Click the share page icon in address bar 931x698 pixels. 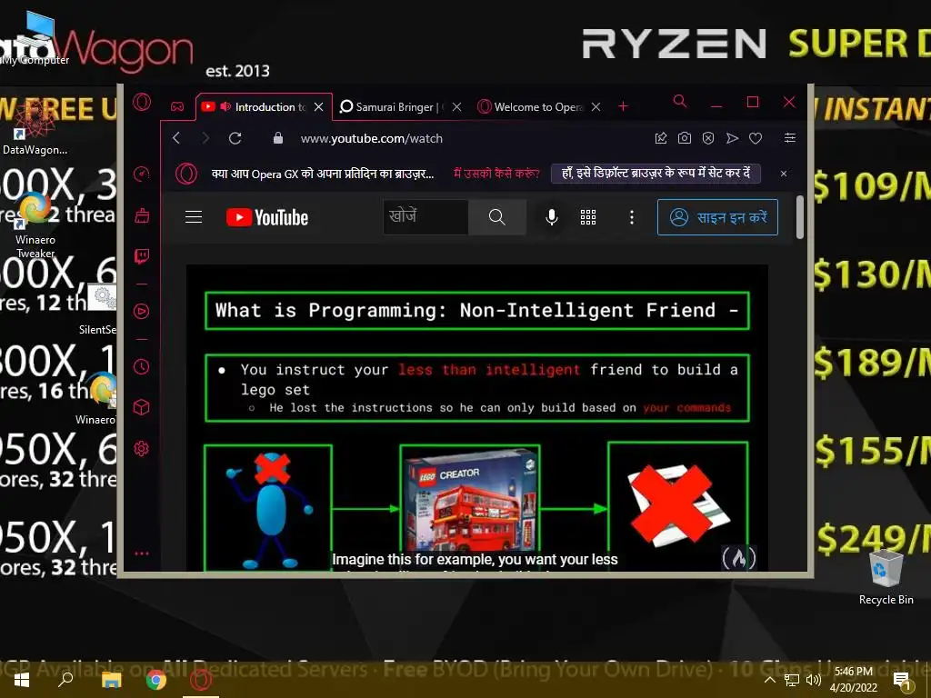pos(660,138)
